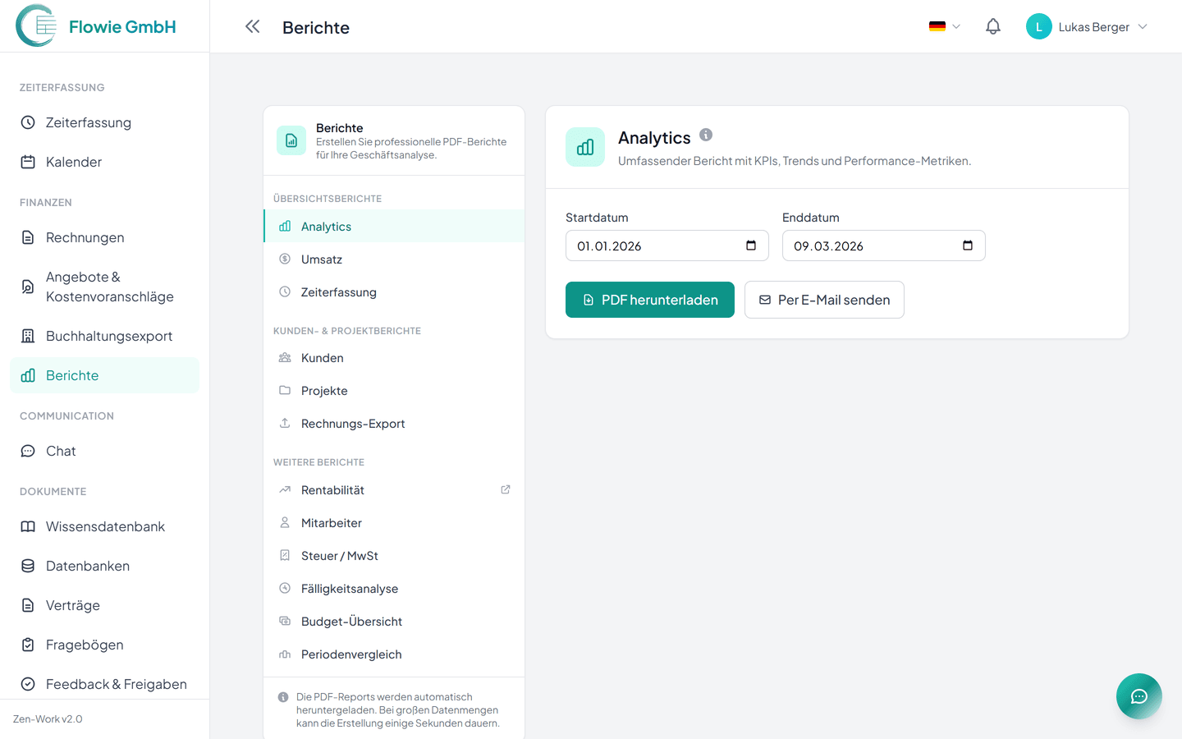Open the floating chat support bubble
The width and height of the screenshot is (1182, 739).
[x=1138, y=696]
